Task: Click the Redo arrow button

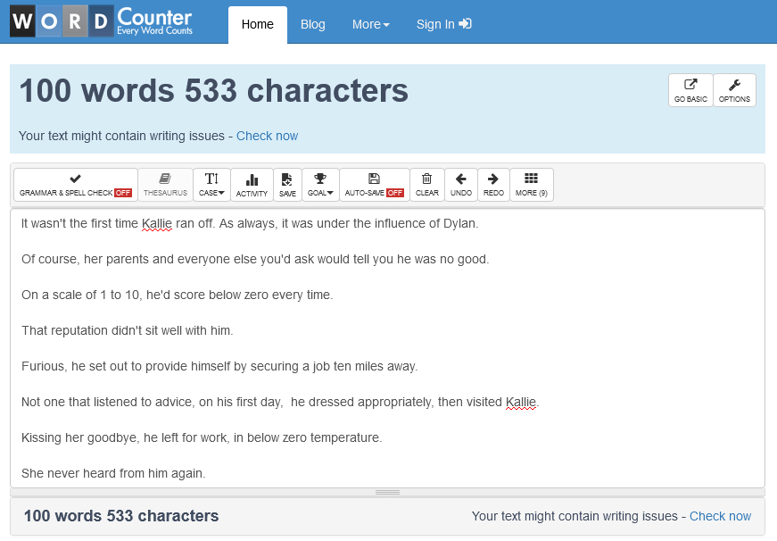Action: coord(493,185)
